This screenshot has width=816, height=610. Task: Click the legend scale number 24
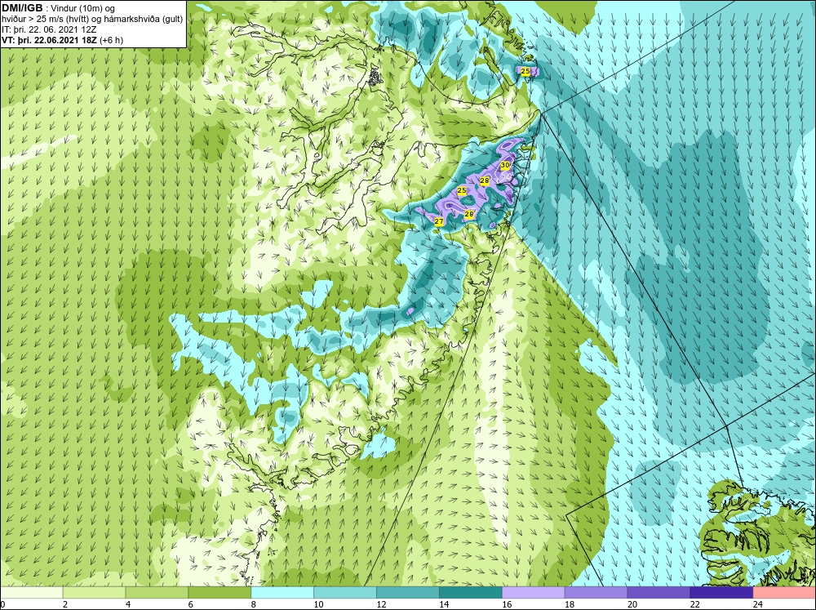758,604
